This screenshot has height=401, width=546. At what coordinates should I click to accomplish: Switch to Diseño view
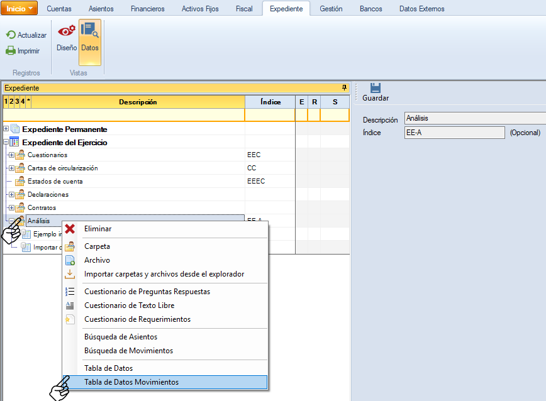click(x=66, y=36)
